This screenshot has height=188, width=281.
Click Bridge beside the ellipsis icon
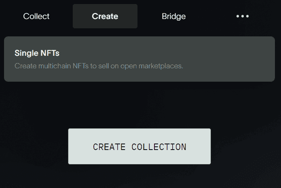coord(174,16)
